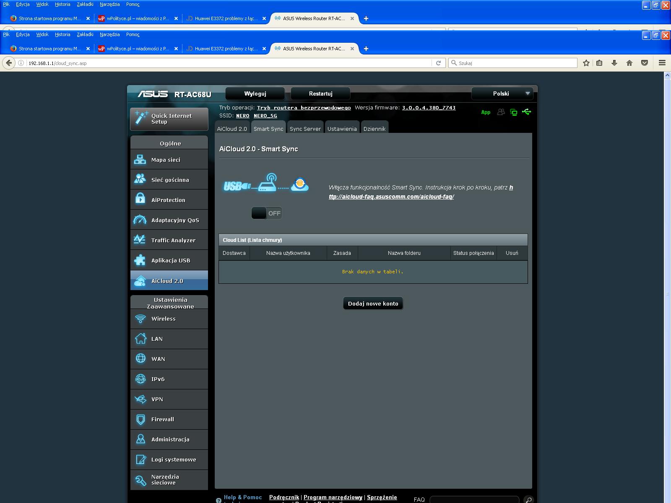Open the aicloud-faq.asuscomm.com link
Viewport: 671px width, 503px height.
pos(391,197)
